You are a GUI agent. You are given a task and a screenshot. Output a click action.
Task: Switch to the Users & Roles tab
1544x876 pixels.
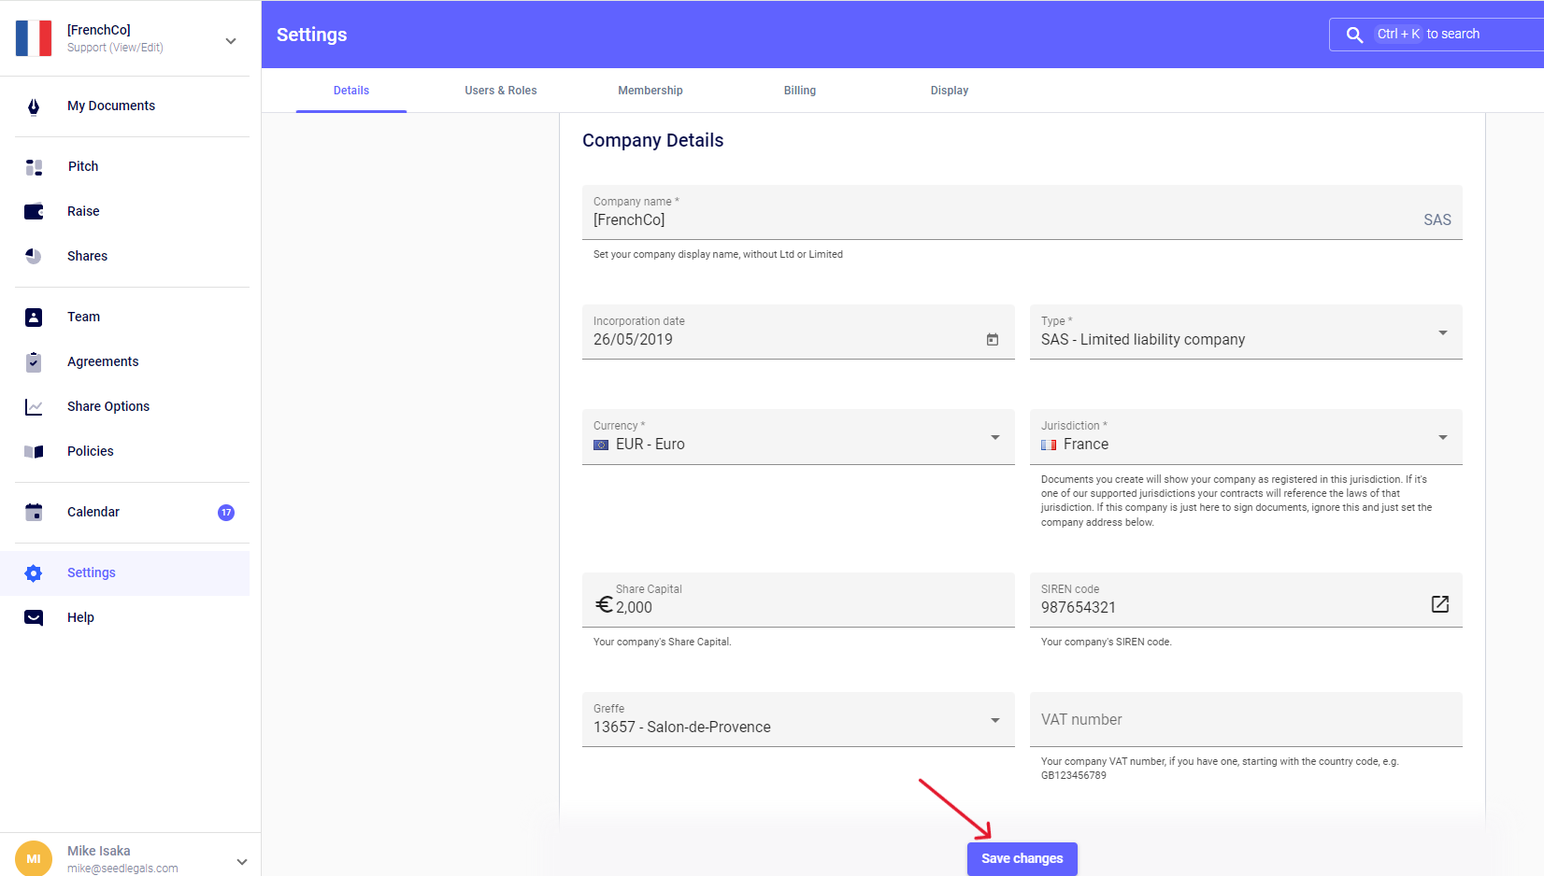click(501, 91)
